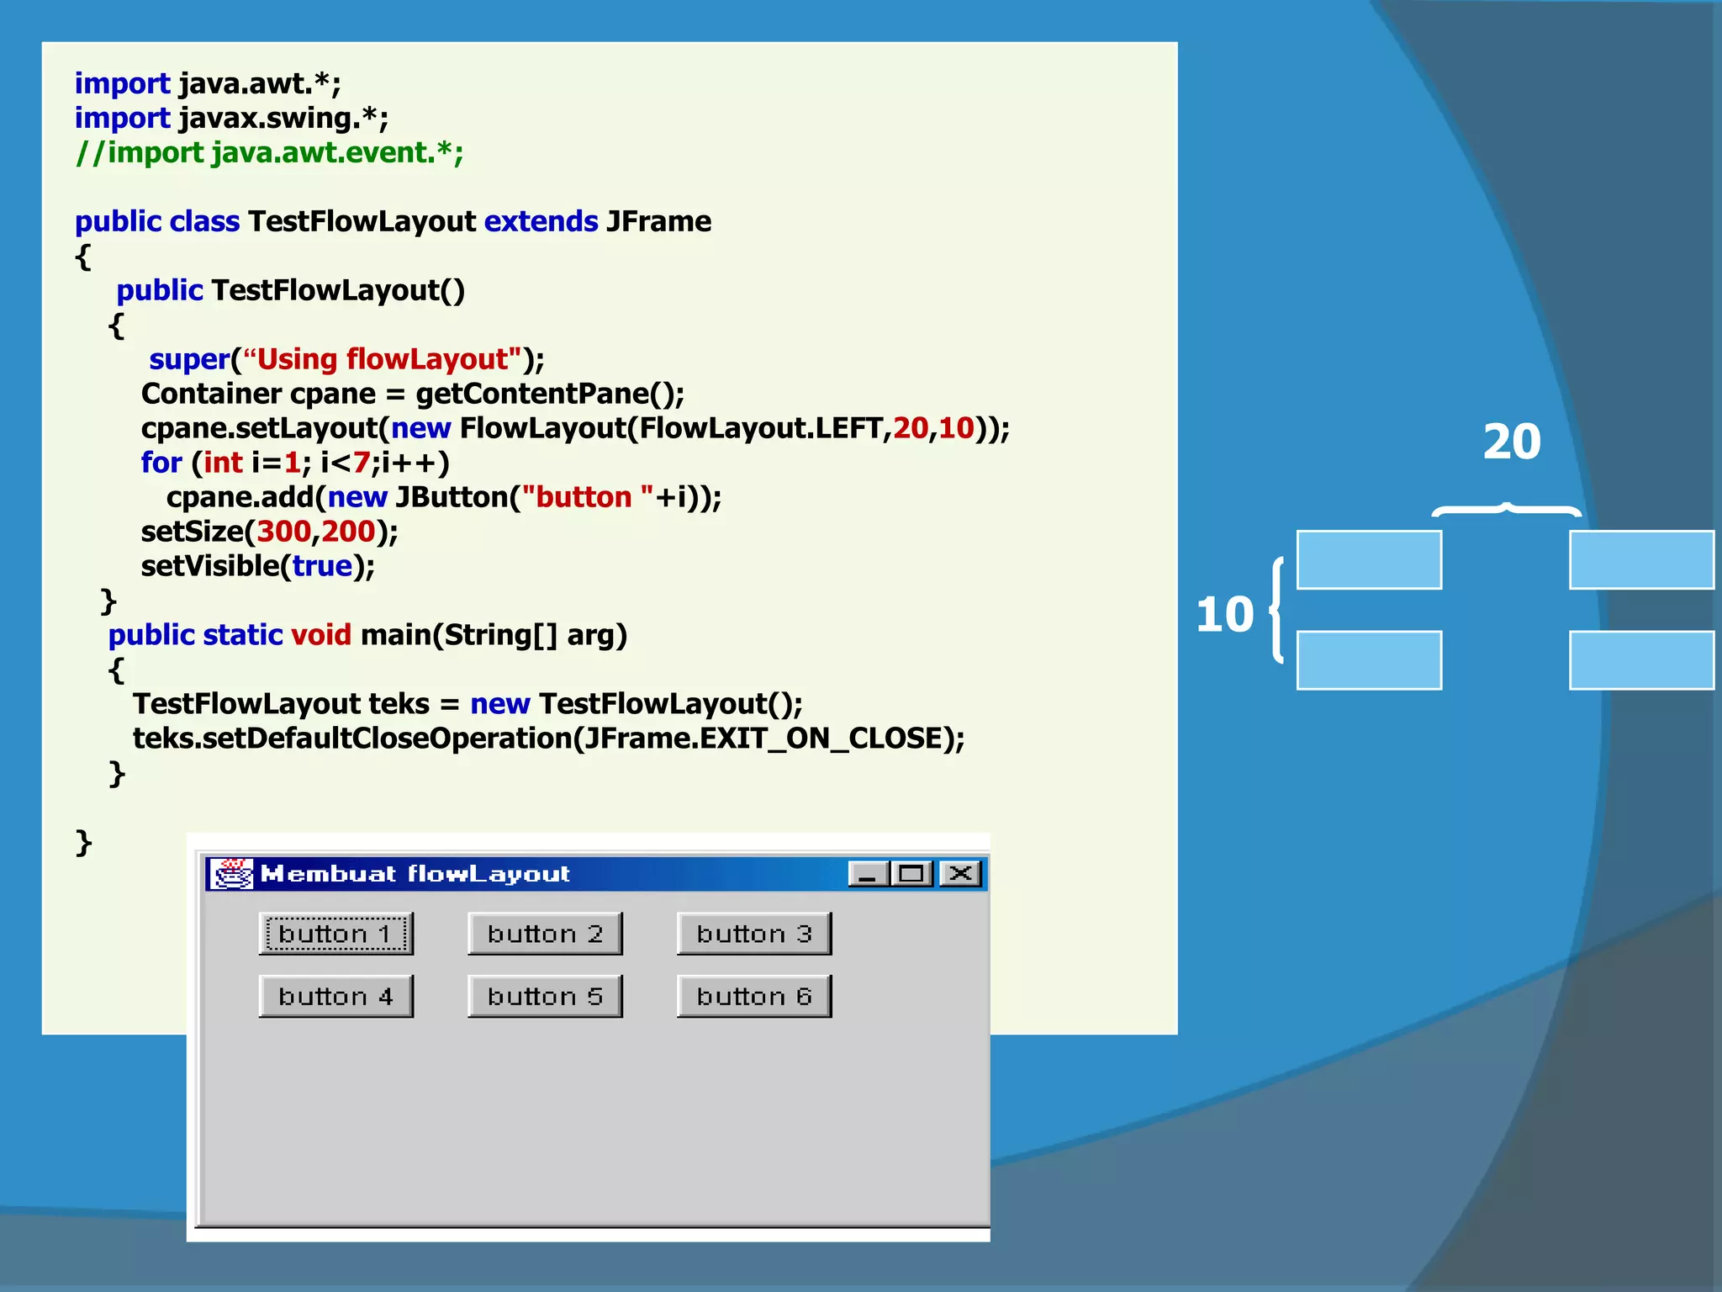Click the "button 4" button
This screenshot has height=1292, width=1722.
335,996
